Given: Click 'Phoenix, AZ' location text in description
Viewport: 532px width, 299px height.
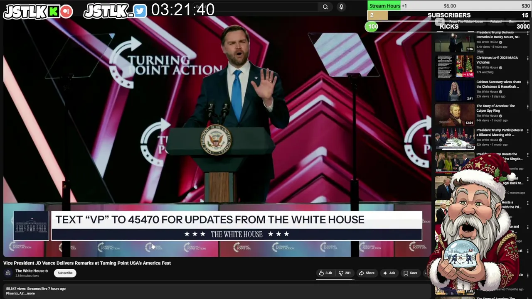Looking at the screenshot, I should [x=15, y=293].
